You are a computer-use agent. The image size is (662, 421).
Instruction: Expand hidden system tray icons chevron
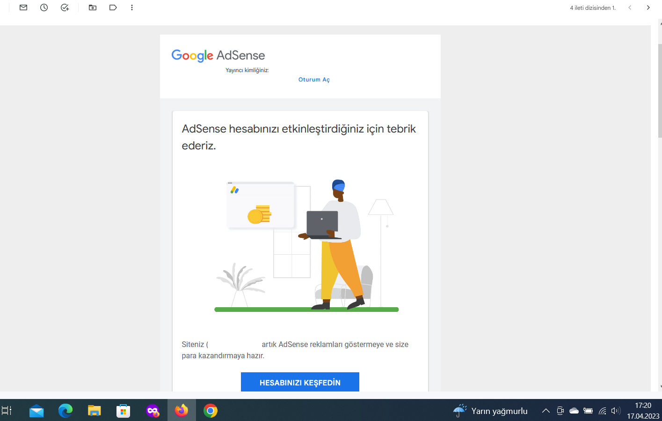click(546, 411)
